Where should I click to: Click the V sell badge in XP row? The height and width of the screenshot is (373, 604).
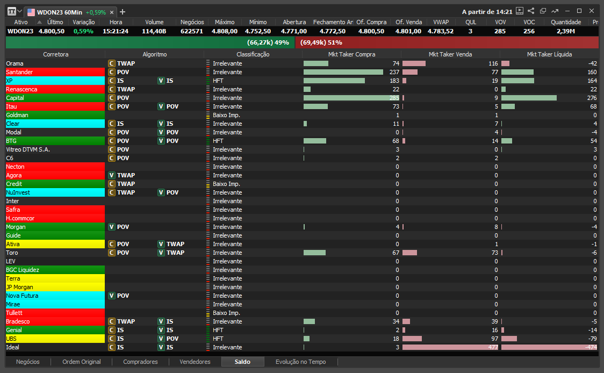[x=161, y=81]
